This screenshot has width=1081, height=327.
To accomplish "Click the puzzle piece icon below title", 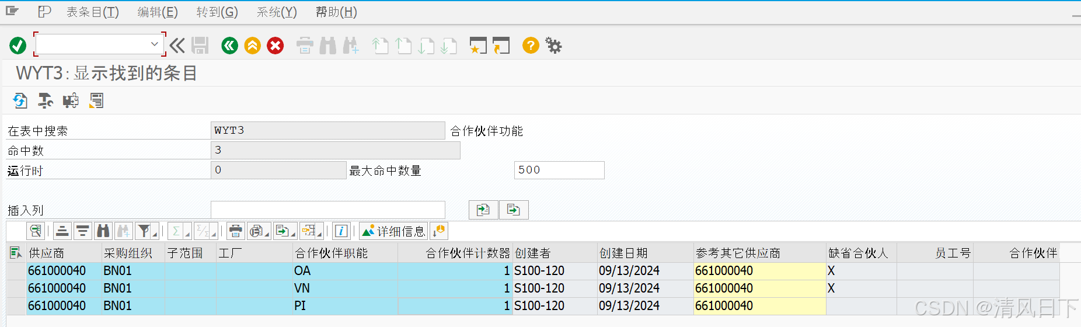I will (71, 101).
